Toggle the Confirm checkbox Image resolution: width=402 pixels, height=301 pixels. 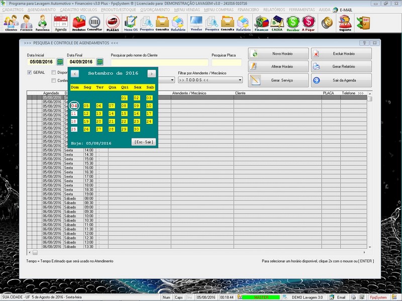[53, 80]
